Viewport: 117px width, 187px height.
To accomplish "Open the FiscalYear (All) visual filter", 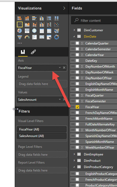I will coord(42,129).
